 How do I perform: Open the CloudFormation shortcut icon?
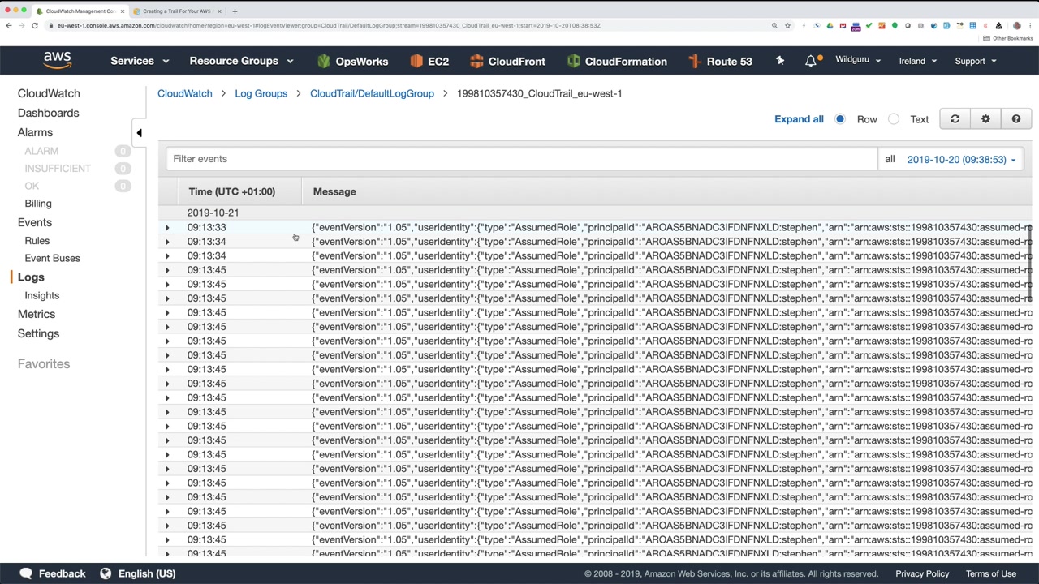[x=574, y=61]
